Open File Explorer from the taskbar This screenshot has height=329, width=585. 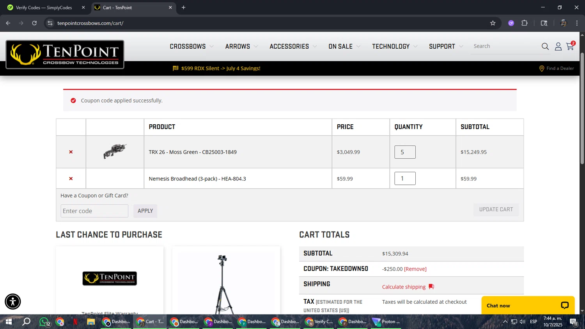click(91, 322)
